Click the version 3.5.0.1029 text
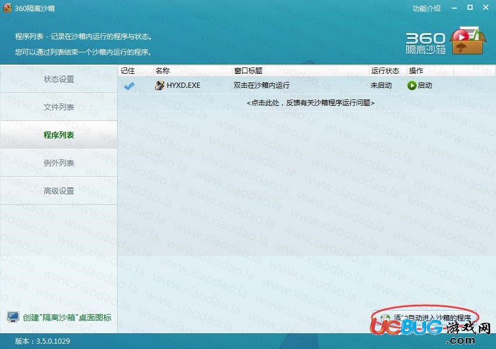The width and height of the screenshot is (496, 349). click(x=43, y=341)
